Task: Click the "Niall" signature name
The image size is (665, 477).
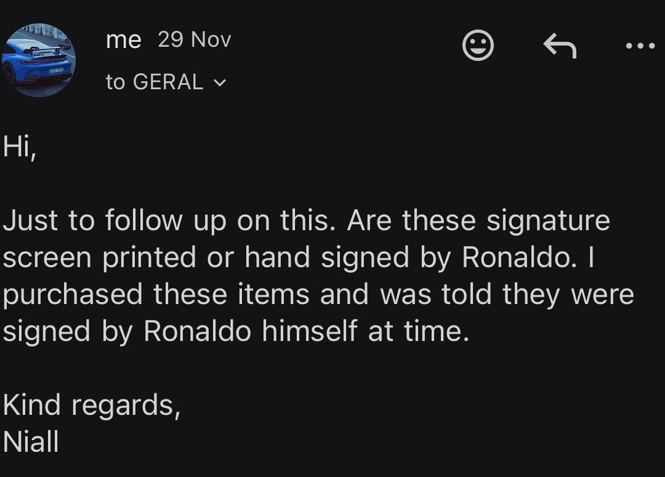Action: [31, 441]
